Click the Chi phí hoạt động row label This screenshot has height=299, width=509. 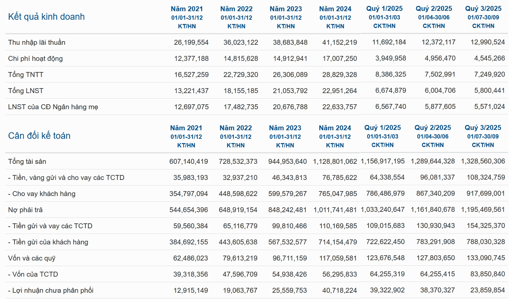[35, 59]
